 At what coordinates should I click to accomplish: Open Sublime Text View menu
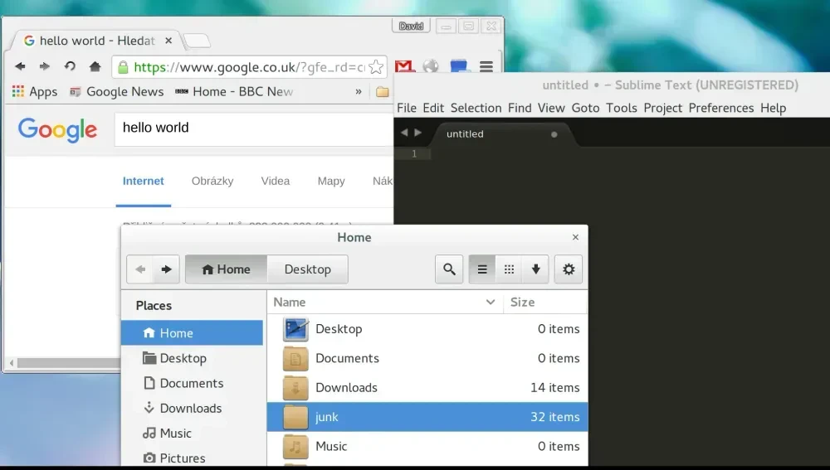(551, 108)
